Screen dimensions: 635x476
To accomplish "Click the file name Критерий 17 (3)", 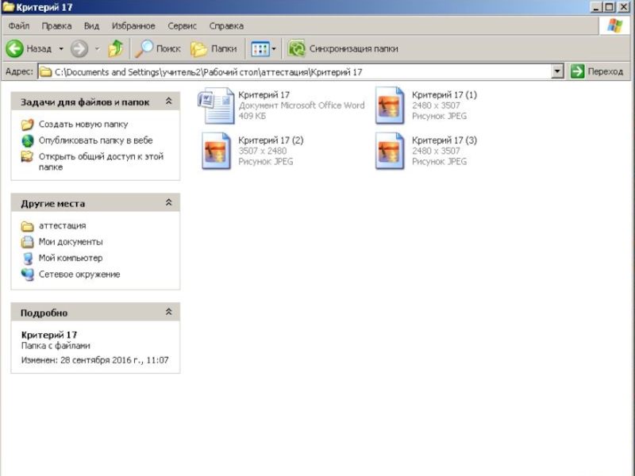I will click(444, 140).
